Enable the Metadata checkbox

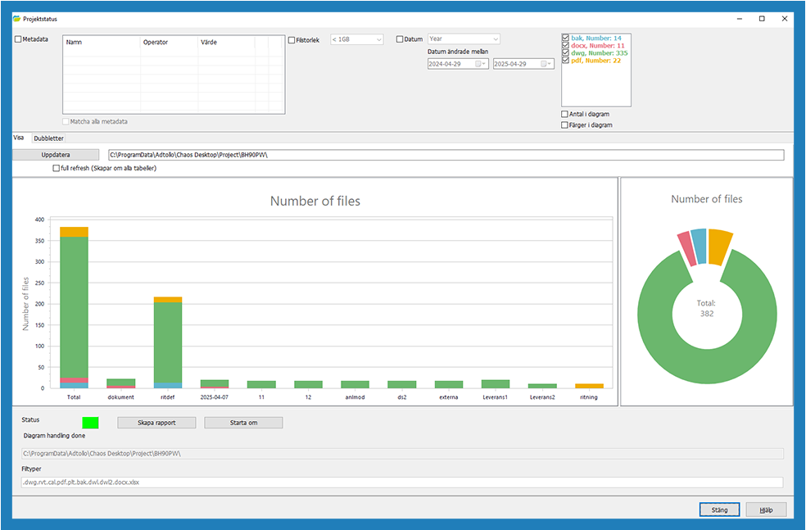click(x=18, y=39)
